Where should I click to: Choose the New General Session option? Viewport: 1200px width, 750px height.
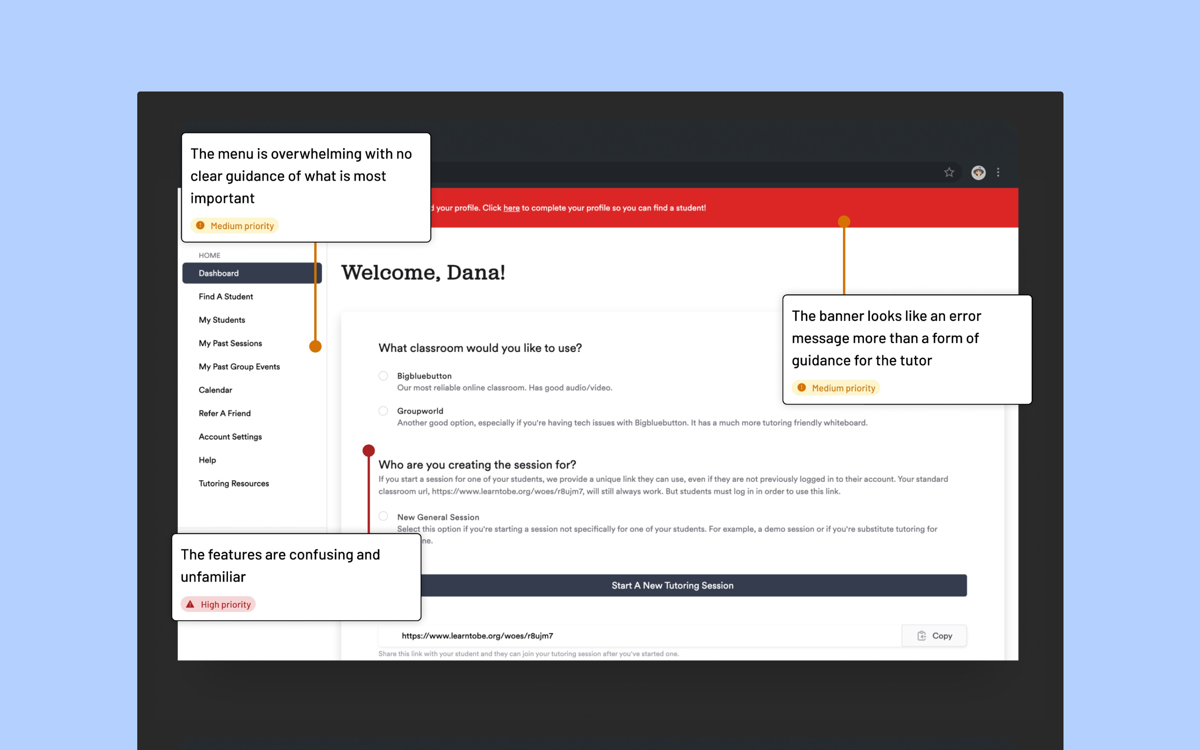click(x=383, y=516)
